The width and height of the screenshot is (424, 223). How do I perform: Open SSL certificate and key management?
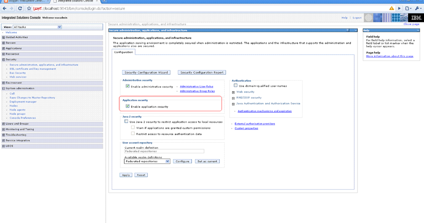coord(33,69)
